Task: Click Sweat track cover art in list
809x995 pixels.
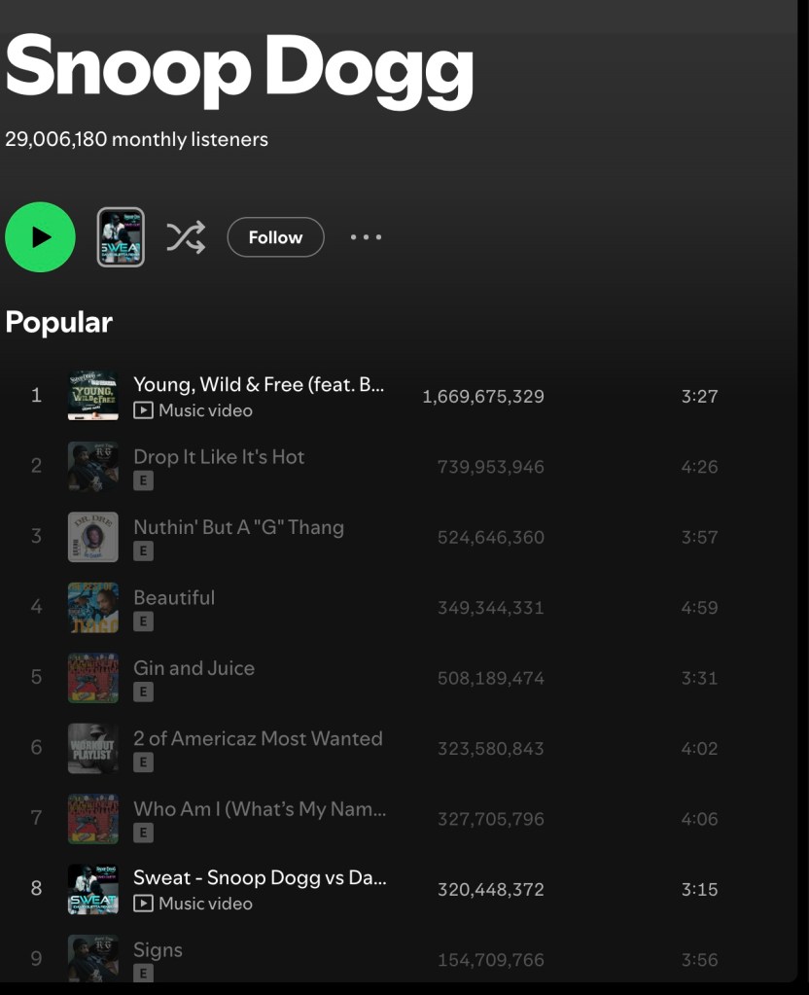Action: tap(93, 889)
